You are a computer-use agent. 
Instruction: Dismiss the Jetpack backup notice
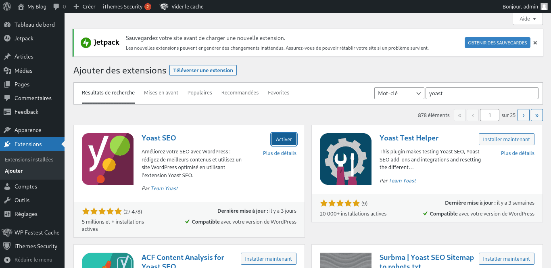[x=535, y=43]
